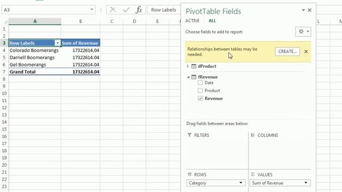Close the PivotTable Fields pane
342x192 pixels.
point(309,10)
